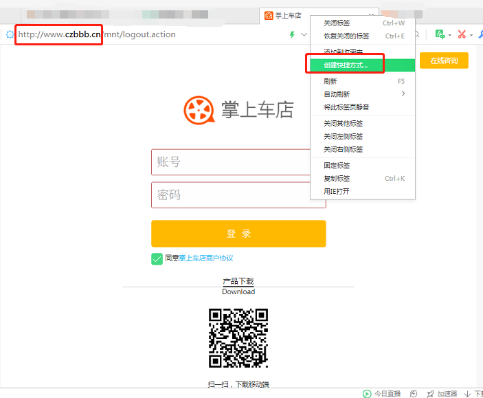Click the 掌上车店 orange logo
This screenshot has height=398, width=483.
199,110
